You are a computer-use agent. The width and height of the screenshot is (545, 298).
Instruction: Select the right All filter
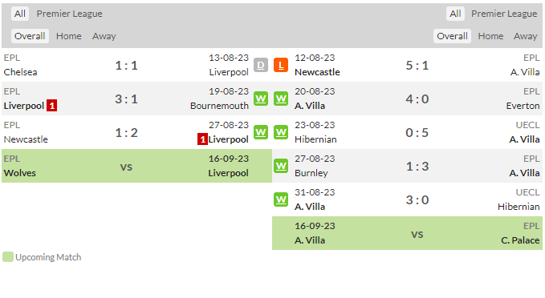(455, 14)
